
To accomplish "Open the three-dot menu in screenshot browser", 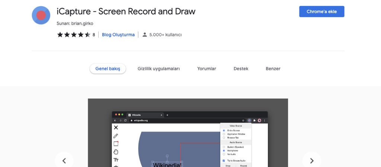I will pos(265,121).
